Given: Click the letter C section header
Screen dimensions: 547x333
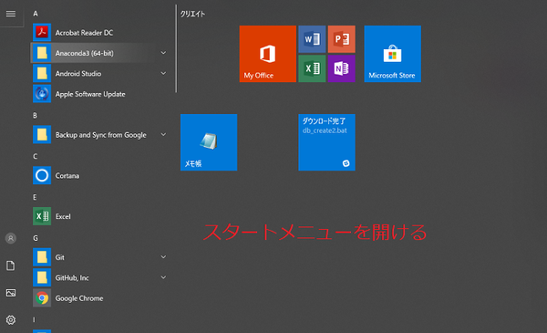Looking at the screenshot, I should (36, 156).
